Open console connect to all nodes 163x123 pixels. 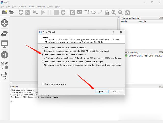tap(36, 12)
